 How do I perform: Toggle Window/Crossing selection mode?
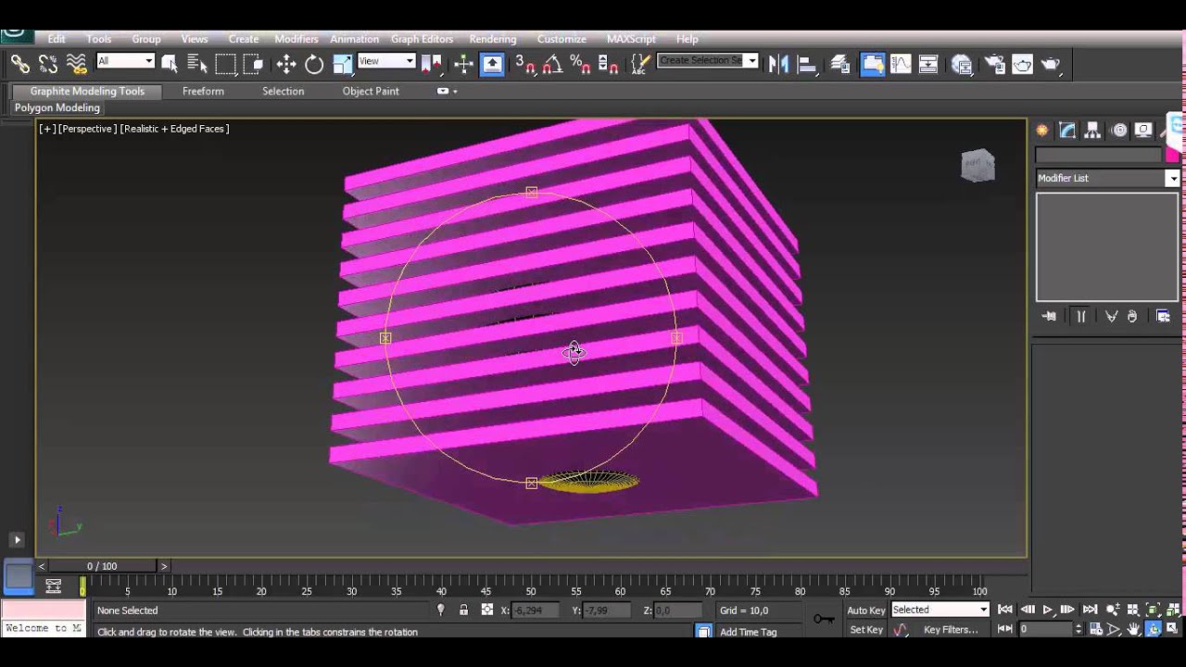(x=253, y=64)
